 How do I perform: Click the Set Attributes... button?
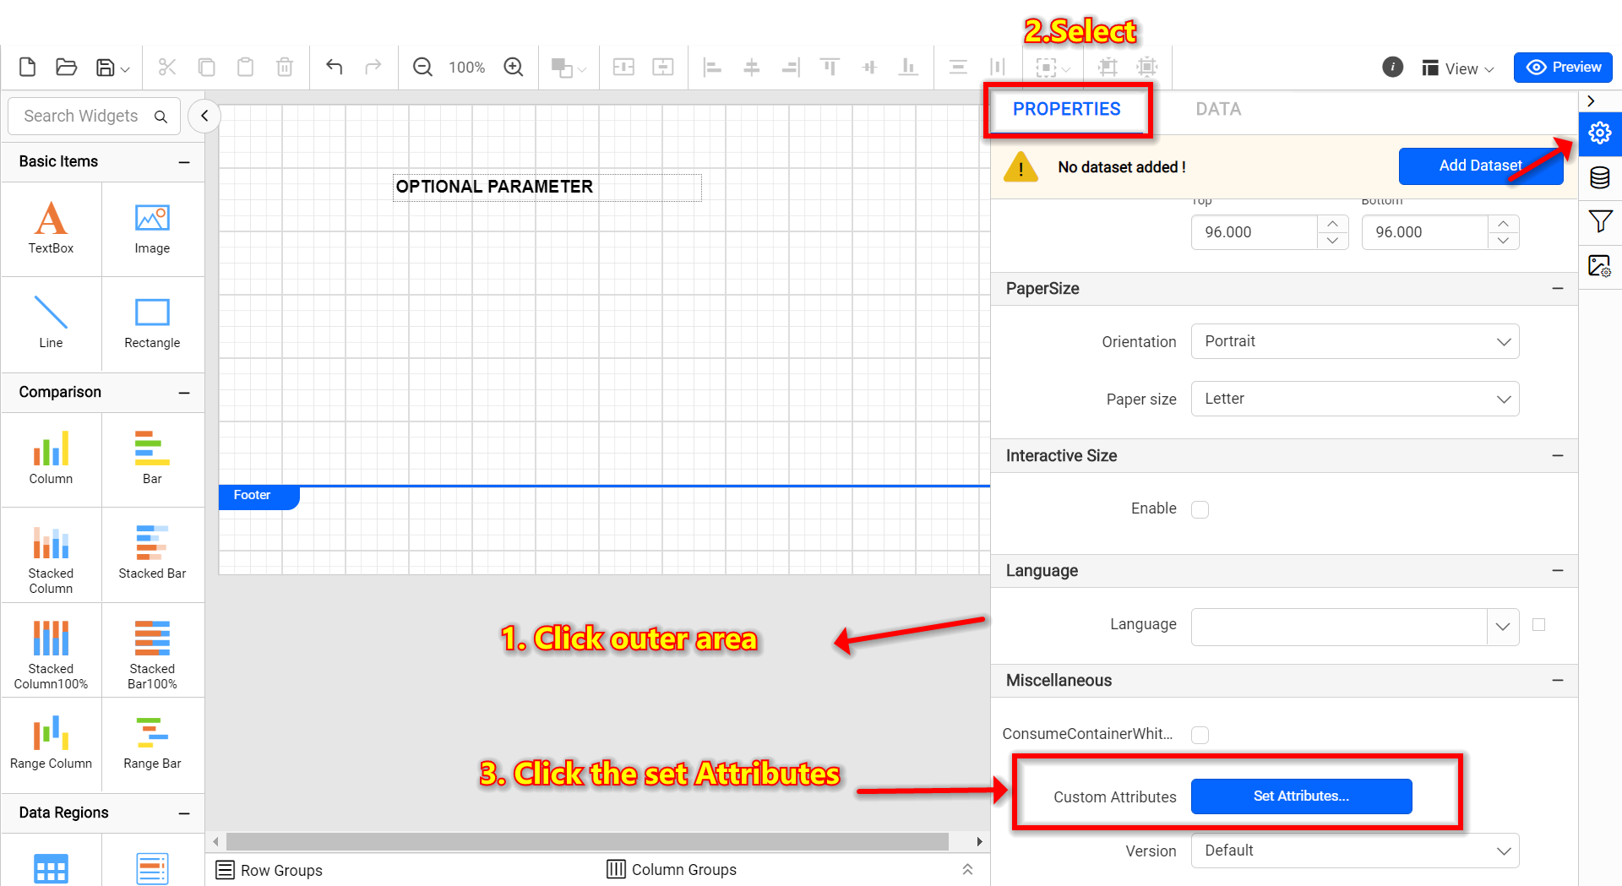click(x=1301, y=796)
